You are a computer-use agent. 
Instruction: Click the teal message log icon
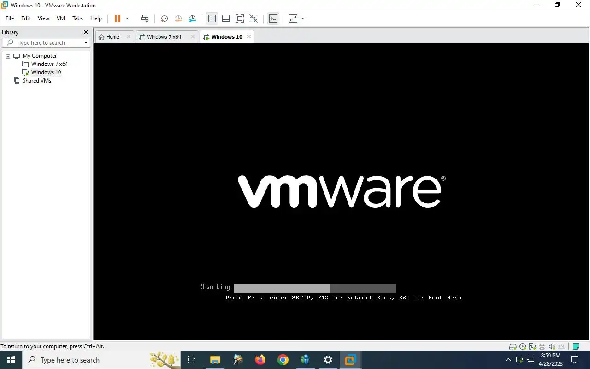tap(576, 346)
